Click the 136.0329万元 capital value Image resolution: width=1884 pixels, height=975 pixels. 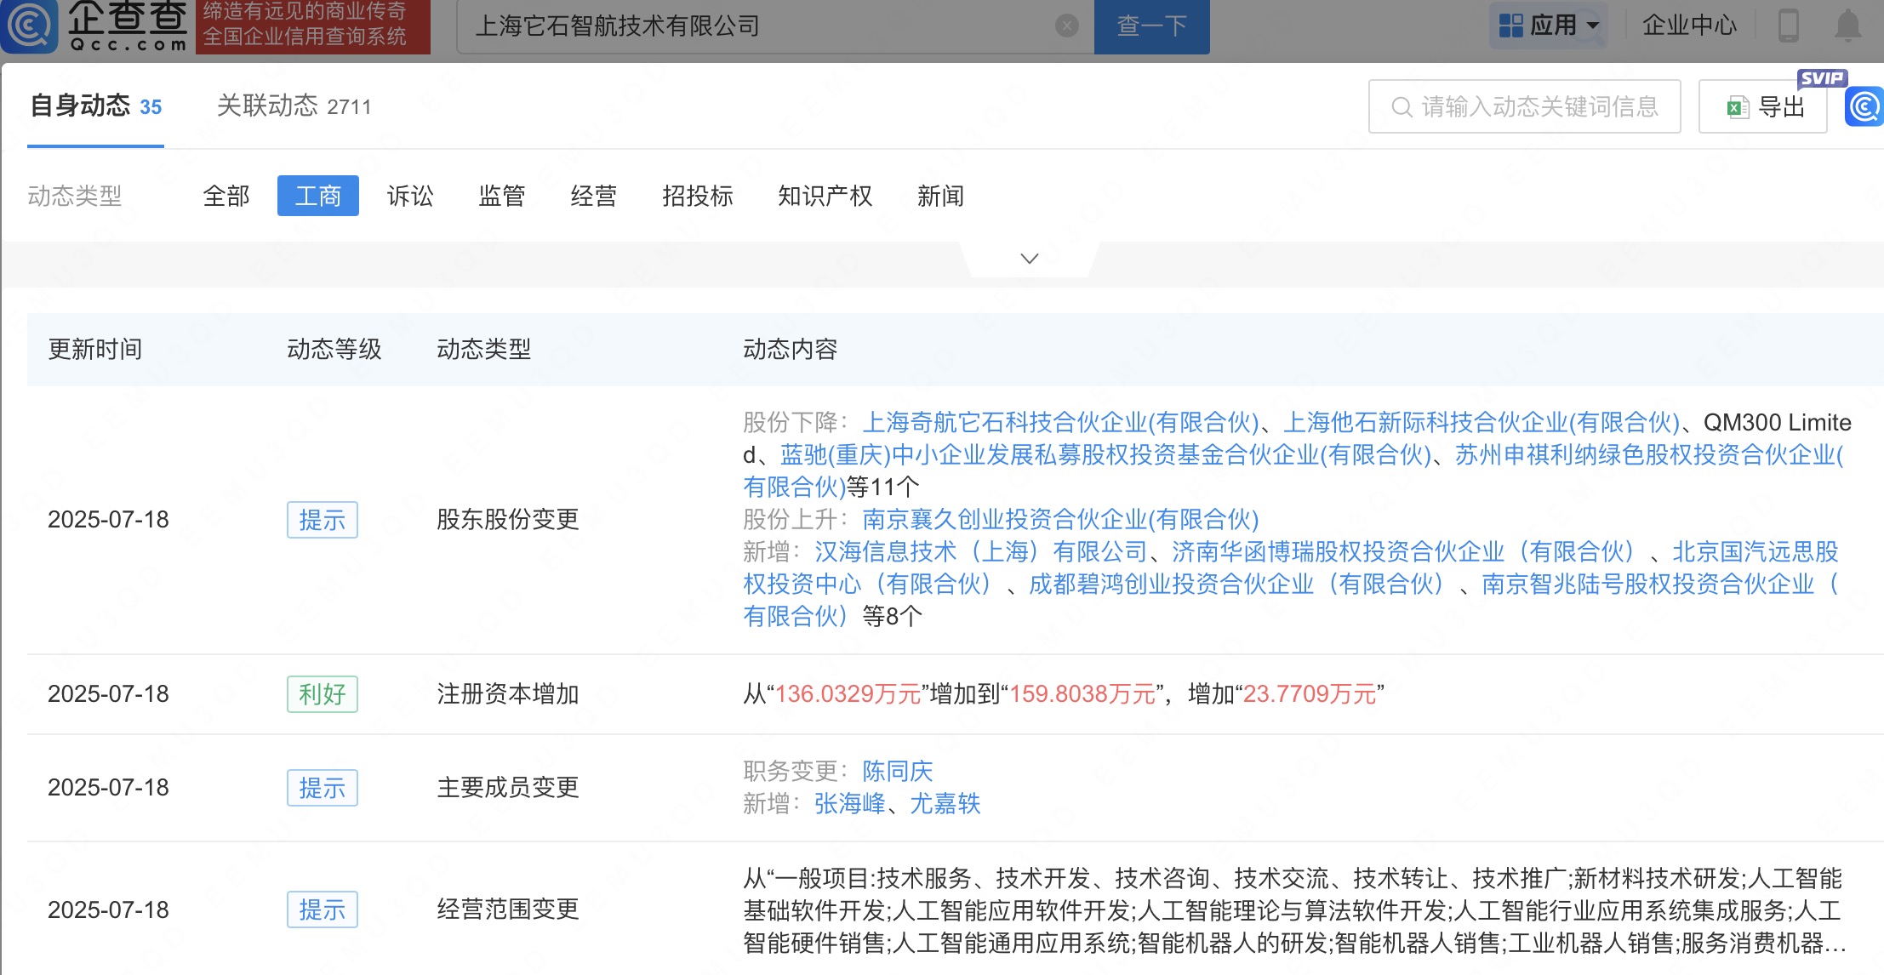848,694
